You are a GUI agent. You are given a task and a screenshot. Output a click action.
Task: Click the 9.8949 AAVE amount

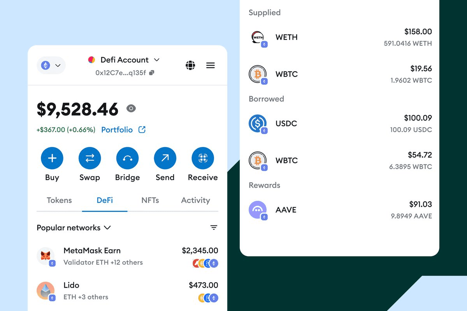[x=411, y=216]
